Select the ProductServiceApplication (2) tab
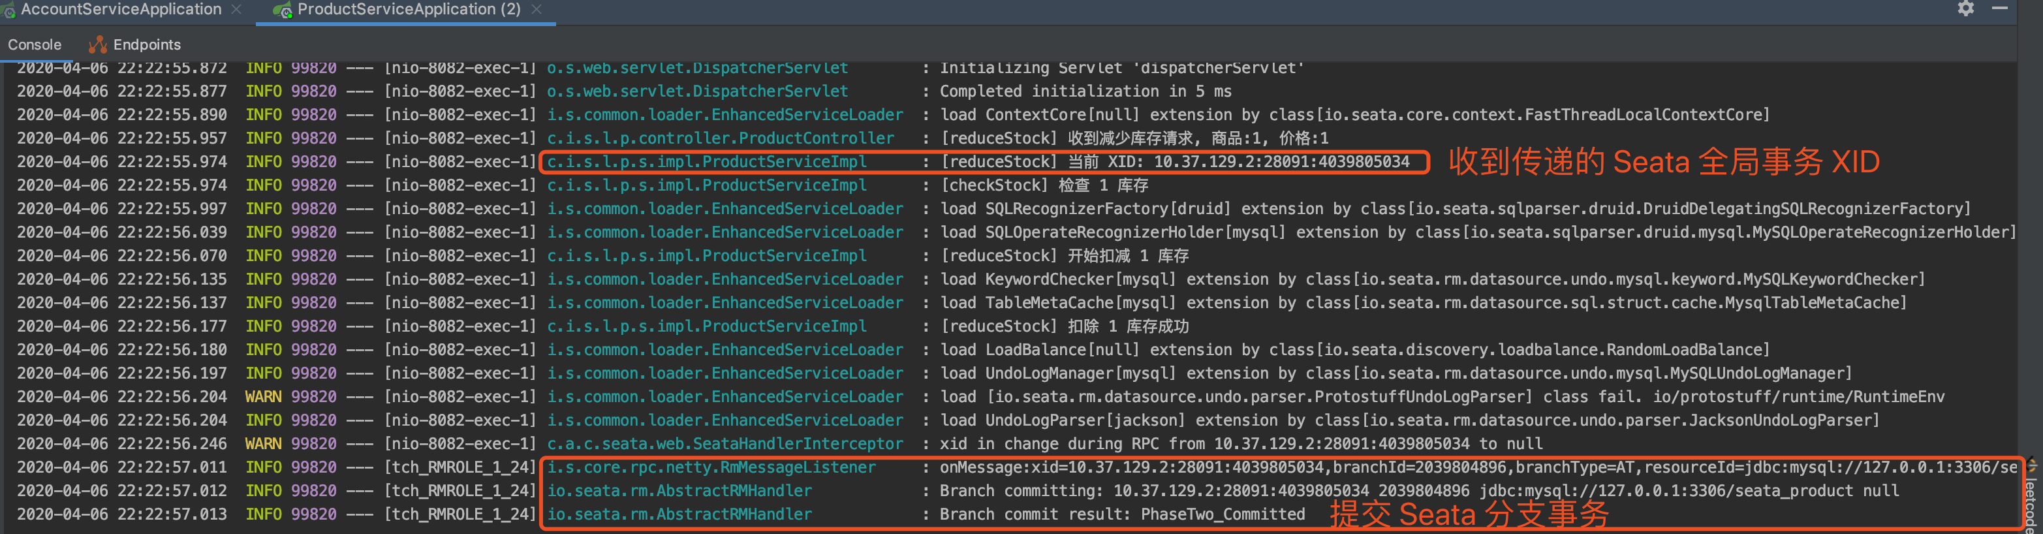This screenshot has height=534, width=2043. click(x=409, y=10)
